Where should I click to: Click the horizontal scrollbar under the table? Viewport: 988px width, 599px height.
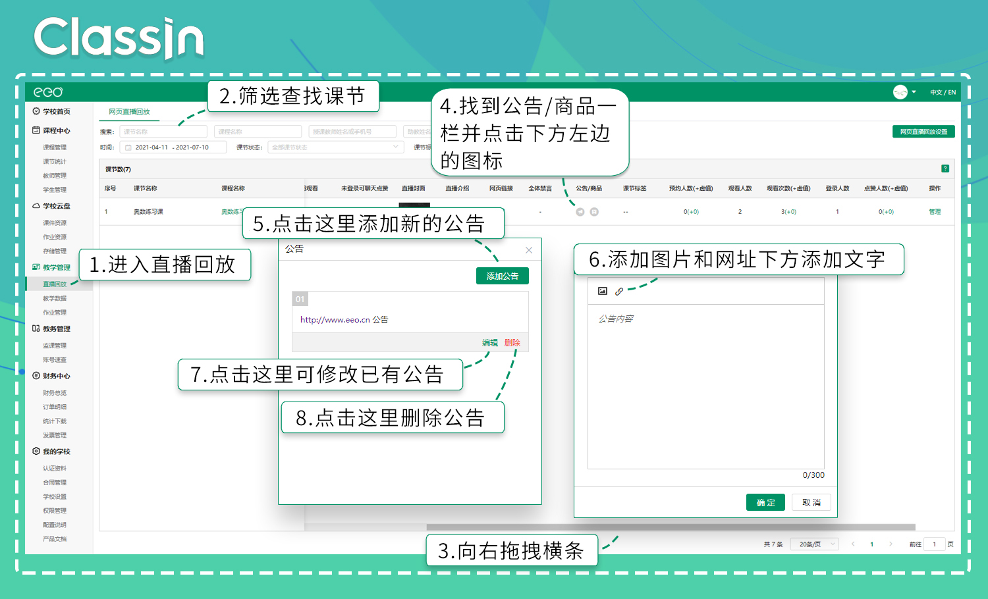(671, 527)
